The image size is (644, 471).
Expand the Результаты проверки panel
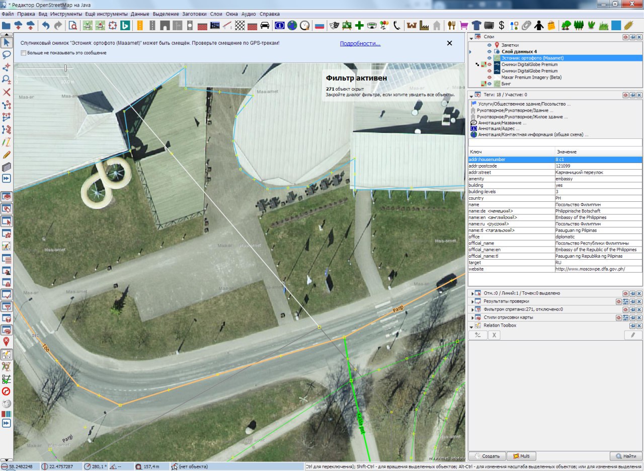472,301
